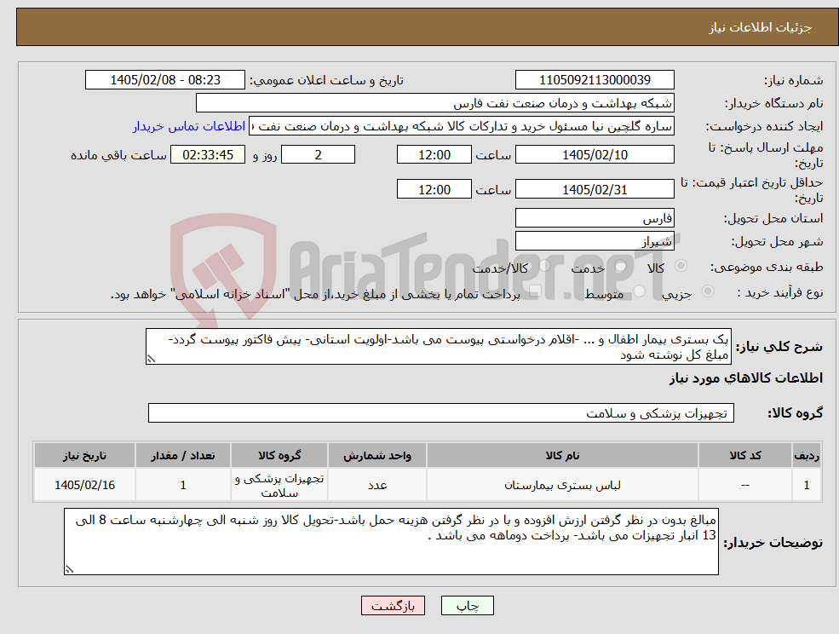The width and height of the screenshot is (839, 634).
Task: Click the buyer notes text area
Action: 391,541
